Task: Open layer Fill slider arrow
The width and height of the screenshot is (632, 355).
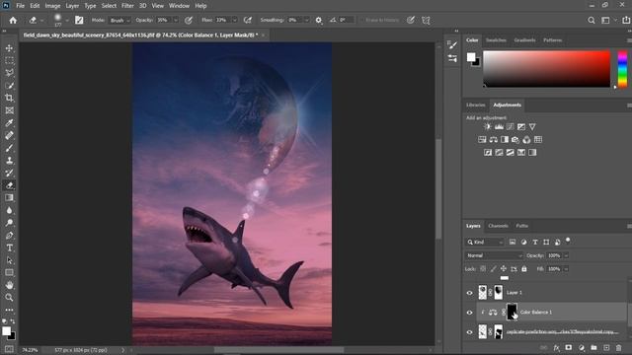Action: point(566,269)
